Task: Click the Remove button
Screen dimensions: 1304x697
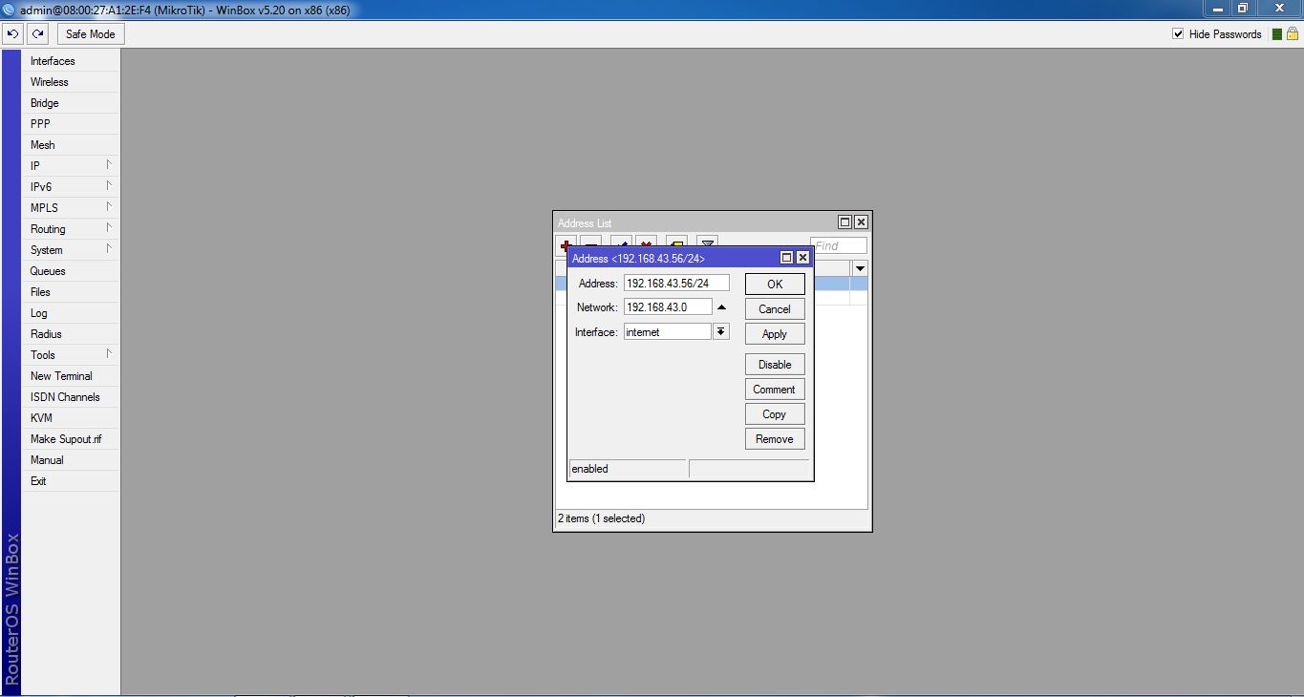Action: [775, 439]
